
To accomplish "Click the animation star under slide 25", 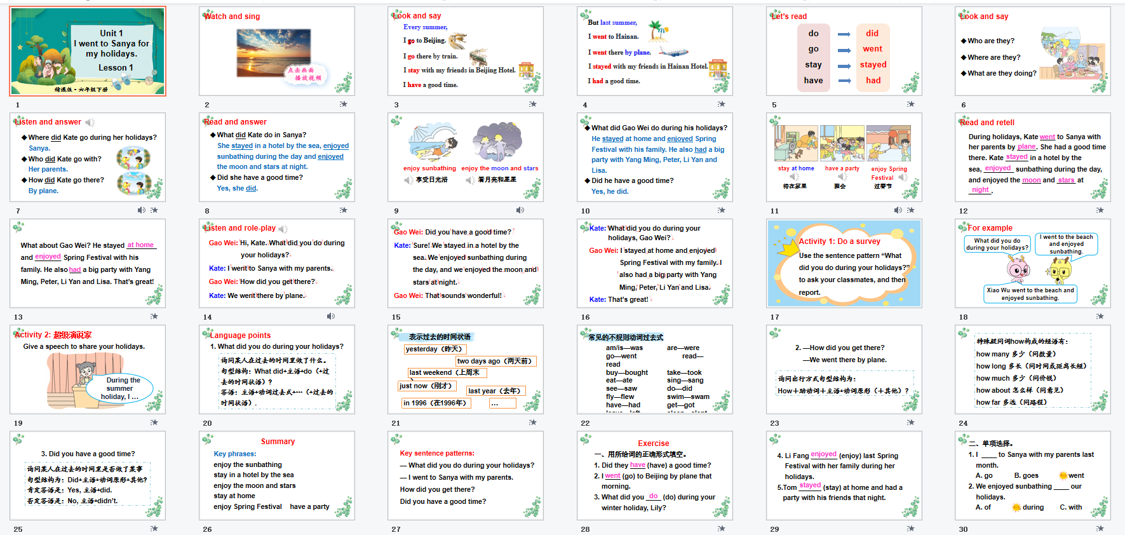I will coord(154,528).
